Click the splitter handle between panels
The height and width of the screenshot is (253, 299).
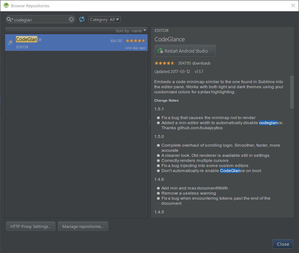pos(149,122)
